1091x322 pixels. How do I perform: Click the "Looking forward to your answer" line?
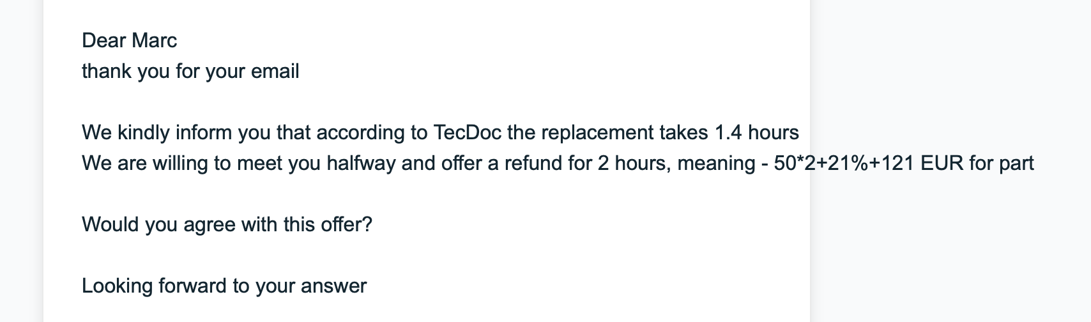224,286
